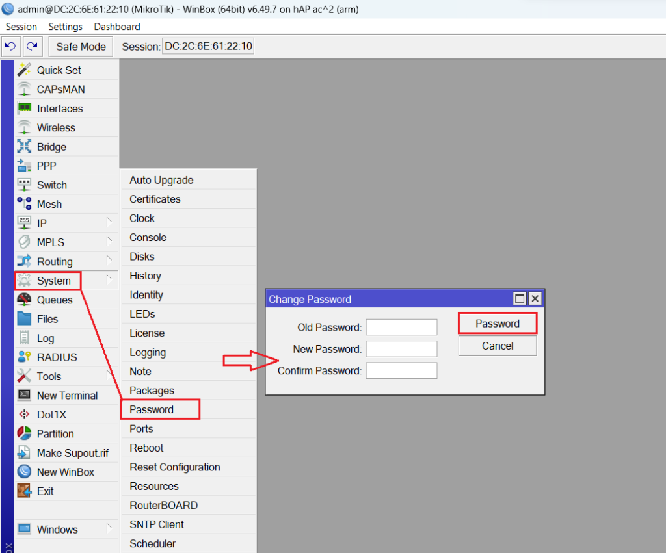
Task: Click the Password button in the dialog
Action: tap(498, 324)
